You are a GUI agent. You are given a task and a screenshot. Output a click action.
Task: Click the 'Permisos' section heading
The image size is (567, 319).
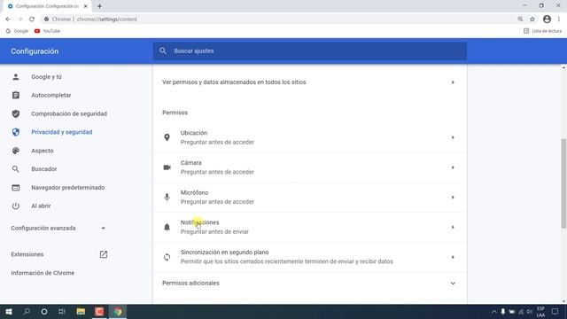click(175, 113)
